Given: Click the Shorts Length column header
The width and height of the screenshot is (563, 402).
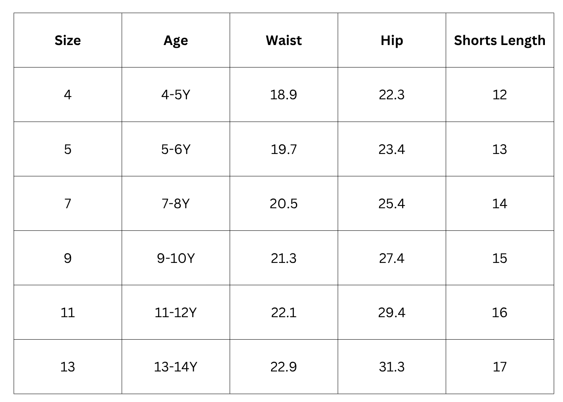Looking at the screenshot, I should [x=499, y=40].
